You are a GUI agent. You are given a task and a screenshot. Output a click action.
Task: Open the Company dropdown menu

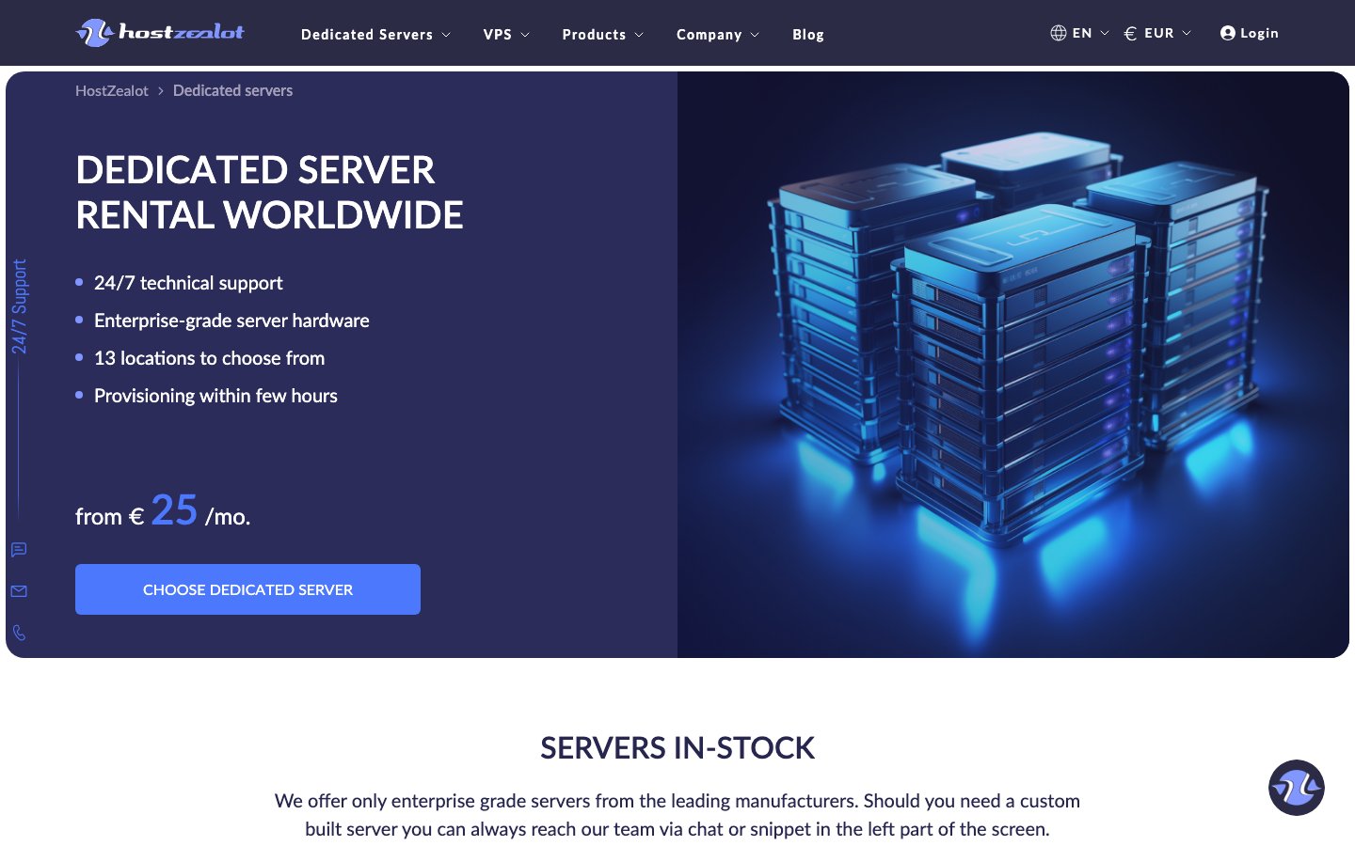coord(718,34)
